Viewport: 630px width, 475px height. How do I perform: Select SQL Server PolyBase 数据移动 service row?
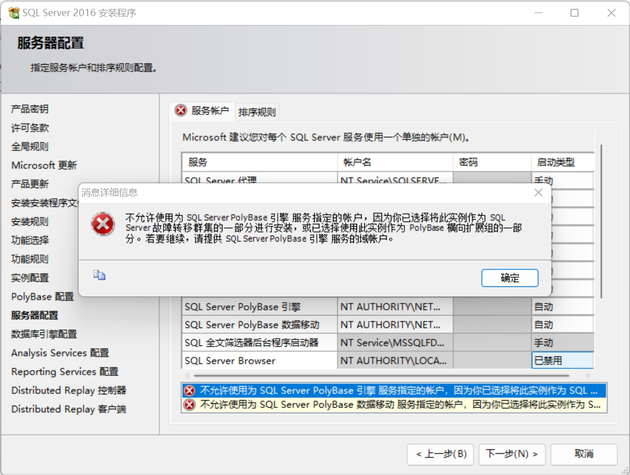click(260, 324)
